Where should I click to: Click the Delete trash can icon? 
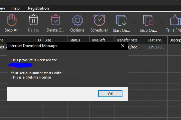(34, 20)
